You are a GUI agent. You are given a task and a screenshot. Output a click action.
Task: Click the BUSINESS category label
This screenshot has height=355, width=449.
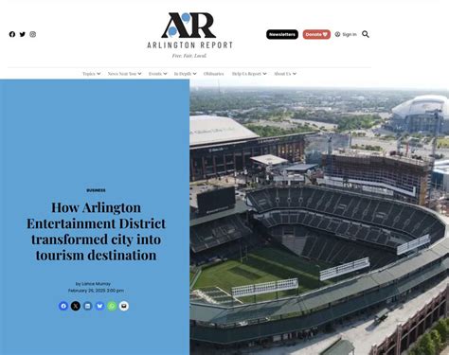point(96,190)
